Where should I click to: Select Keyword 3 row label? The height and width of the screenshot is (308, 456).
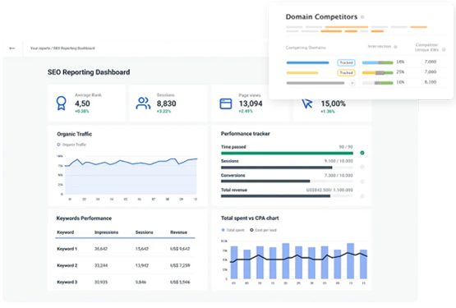coord(67,282)
